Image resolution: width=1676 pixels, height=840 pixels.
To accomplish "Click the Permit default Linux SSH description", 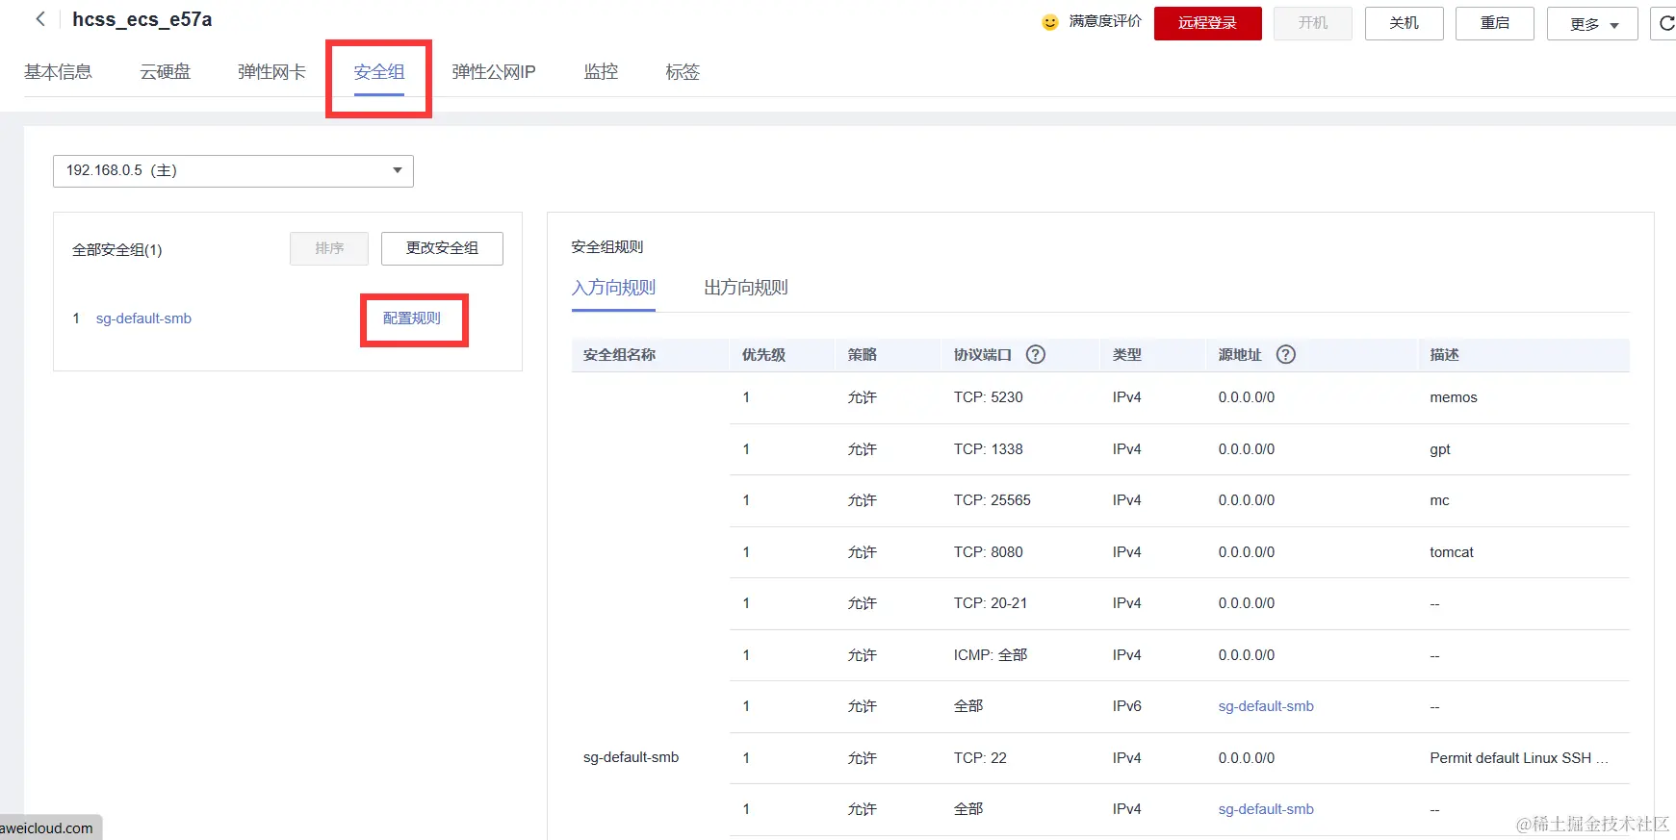I will click(1519, 758).
